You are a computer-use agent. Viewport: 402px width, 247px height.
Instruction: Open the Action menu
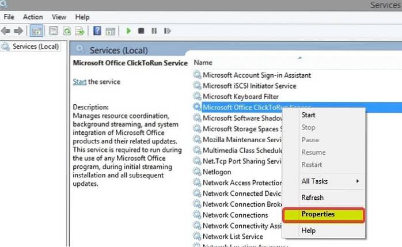pos(33,17)
